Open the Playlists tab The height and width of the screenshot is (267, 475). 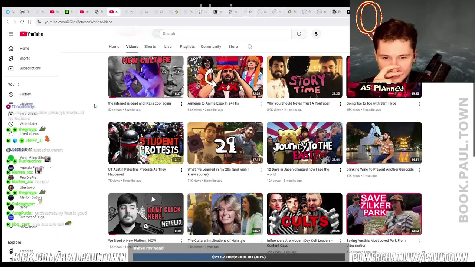187,47
